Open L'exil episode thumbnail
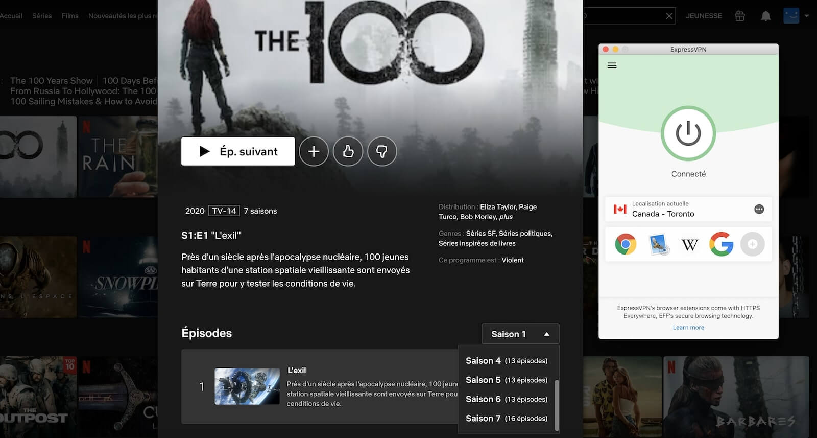Screen dimensions: 817x438 point(247,386)
